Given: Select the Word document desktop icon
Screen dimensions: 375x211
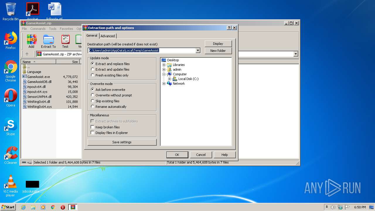Looking at the screenshot, I should click(x=55, y=12).
